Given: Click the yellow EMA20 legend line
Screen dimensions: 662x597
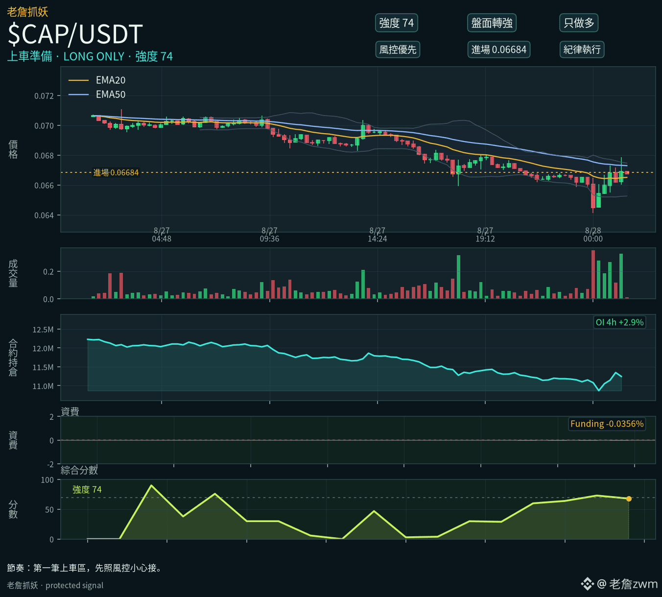Looking at the screenshot, I should 78,80.
